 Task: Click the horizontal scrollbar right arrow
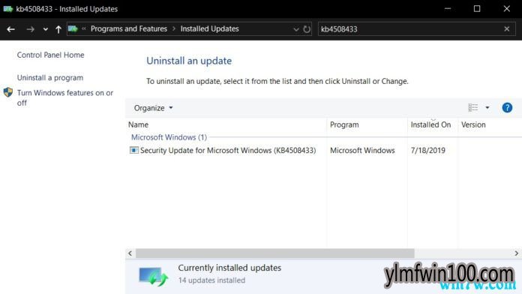516,253
